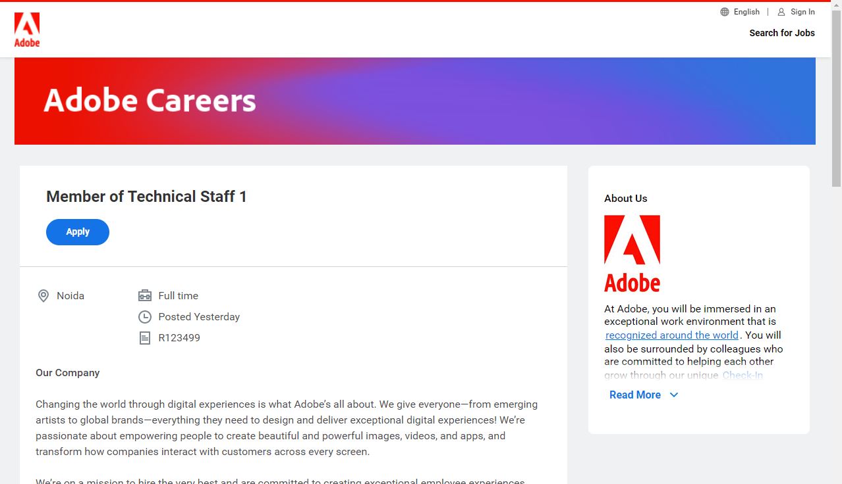
Task: Click the Sign In person icon
Action: click(781, 12)
